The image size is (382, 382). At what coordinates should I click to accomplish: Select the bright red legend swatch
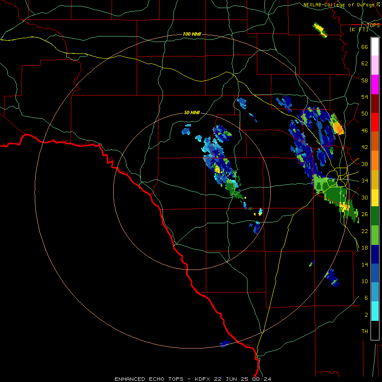click(375, 122)
